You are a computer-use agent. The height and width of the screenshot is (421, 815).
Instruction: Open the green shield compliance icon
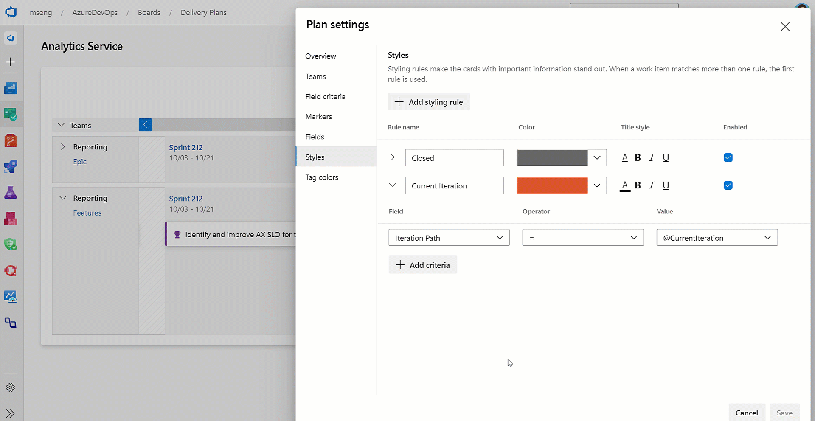[11, 244]
